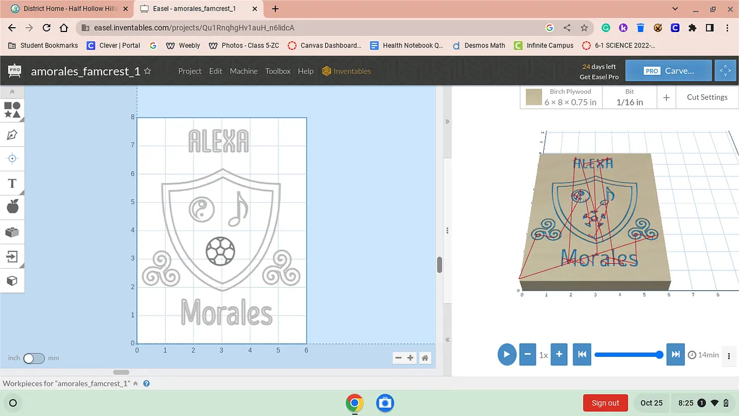Open the Machine menu

pos(244,71)
